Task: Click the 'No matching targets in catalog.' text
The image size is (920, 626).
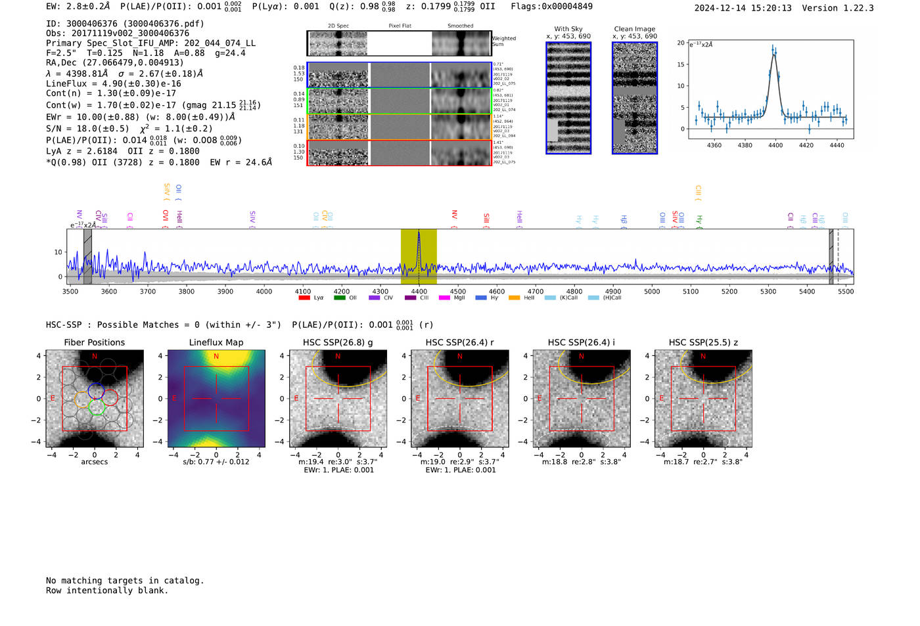Action: tap(125, 581)
